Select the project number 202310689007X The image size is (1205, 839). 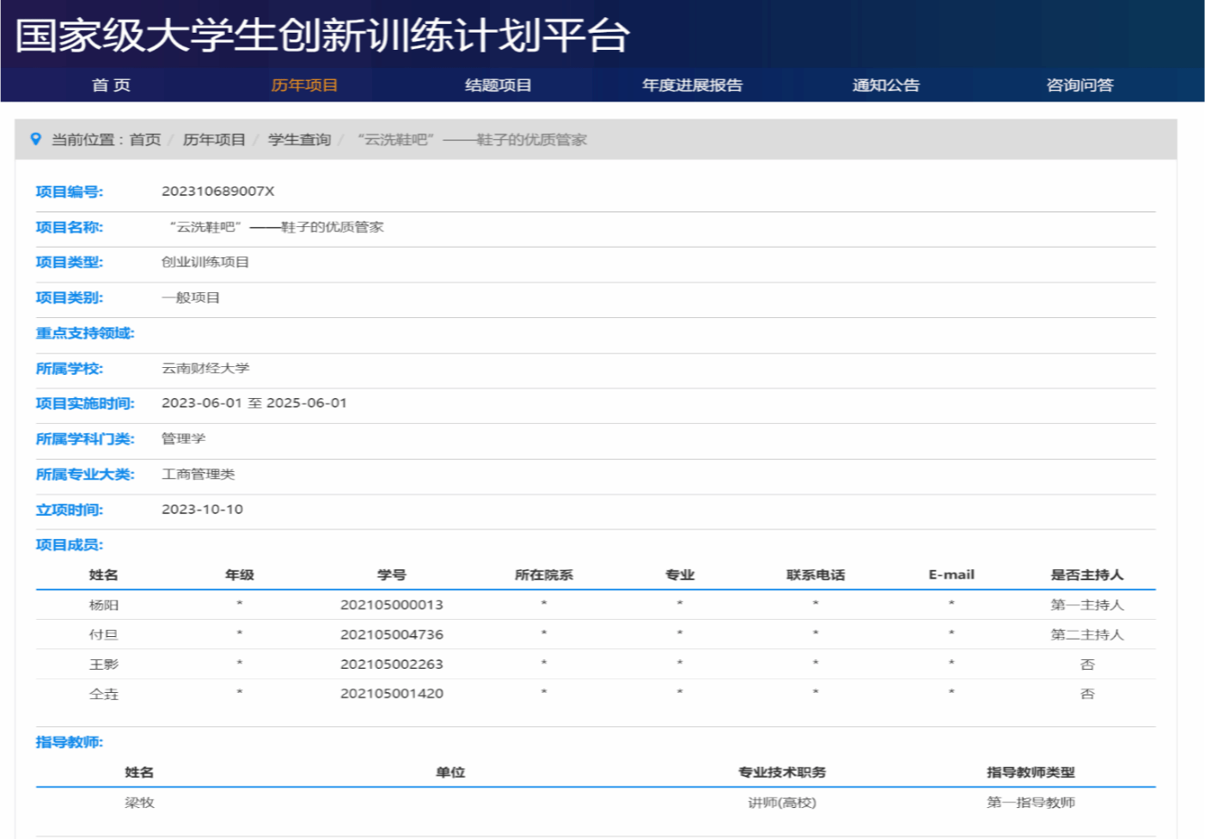point(218,191)
